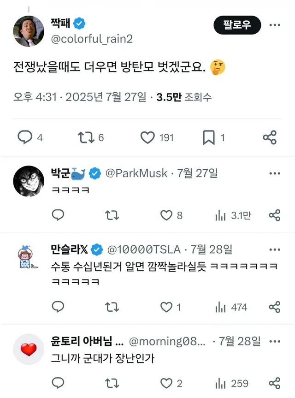View analytics of 박군 reply (3.1만)
Screen dimensions: 295x398
point(221,215)
